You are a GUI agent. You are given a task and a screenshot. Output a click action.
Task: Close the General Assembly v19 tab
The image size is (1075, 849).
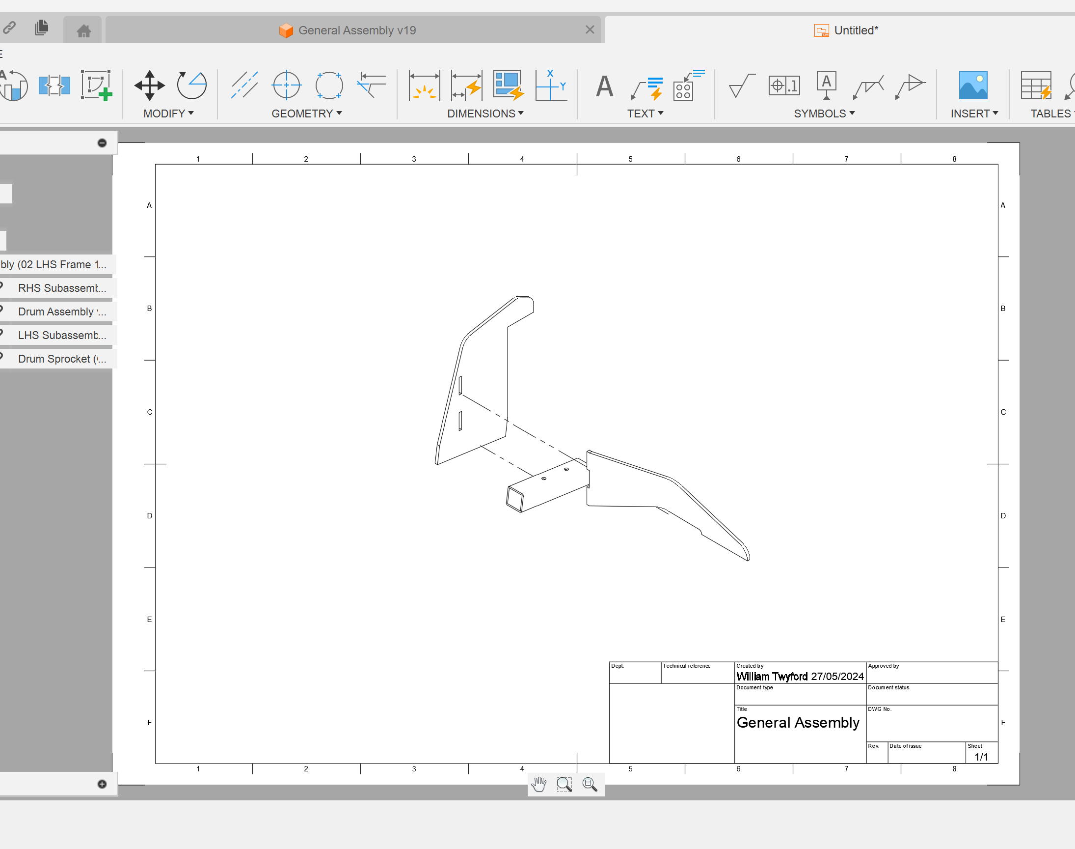pyautogui.click(x=590, y=30)
